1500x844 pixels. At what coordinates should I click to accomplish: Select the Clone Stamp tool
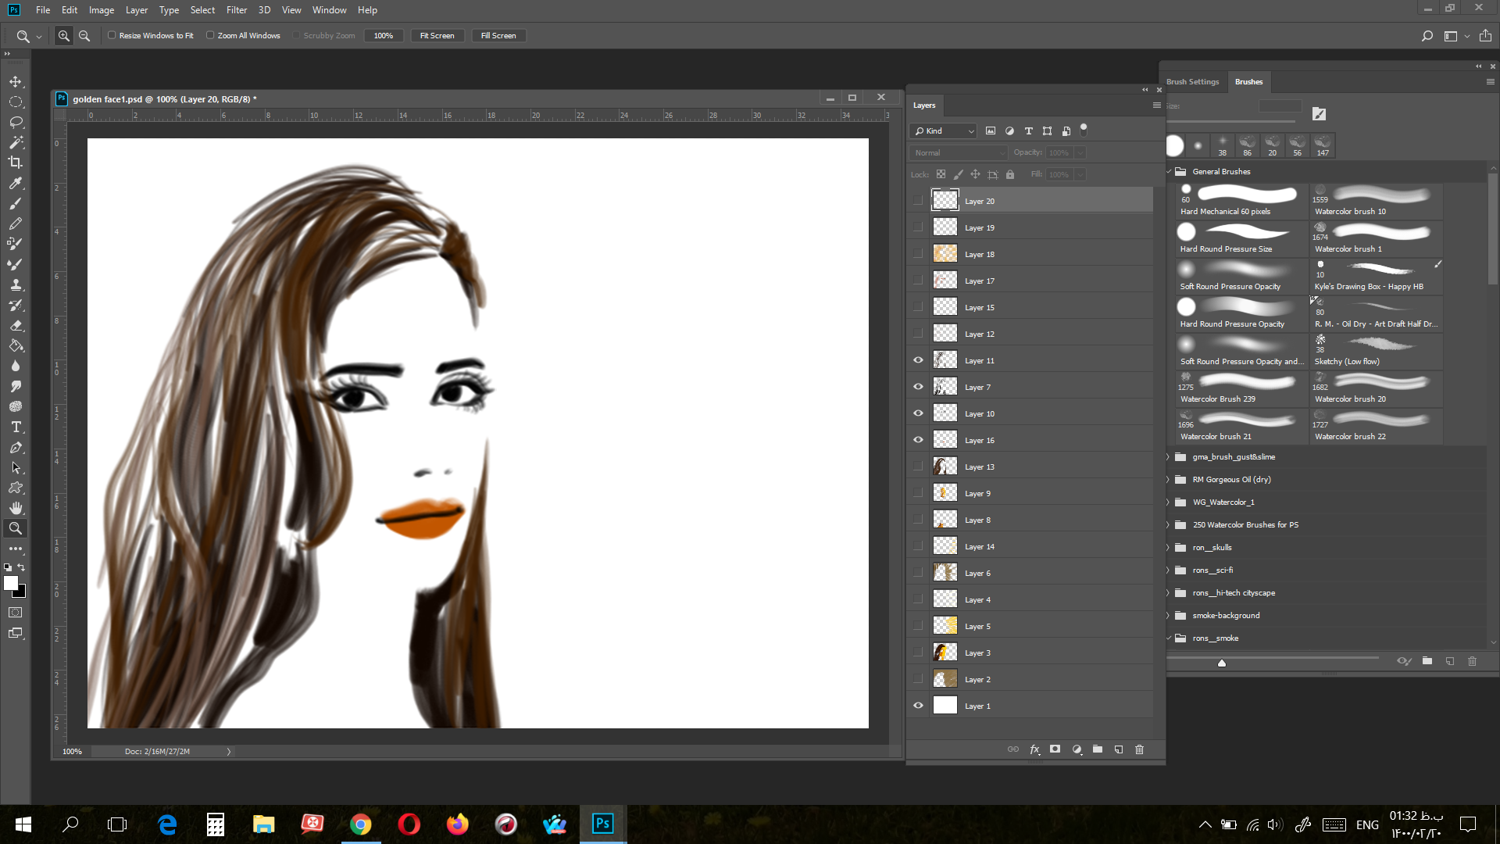[x=15, y=284]
